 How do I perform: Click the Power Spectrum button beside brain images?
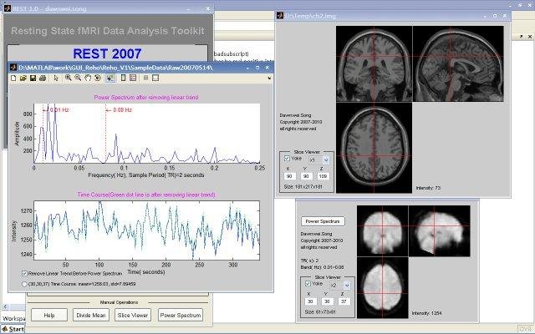[323, 221]
